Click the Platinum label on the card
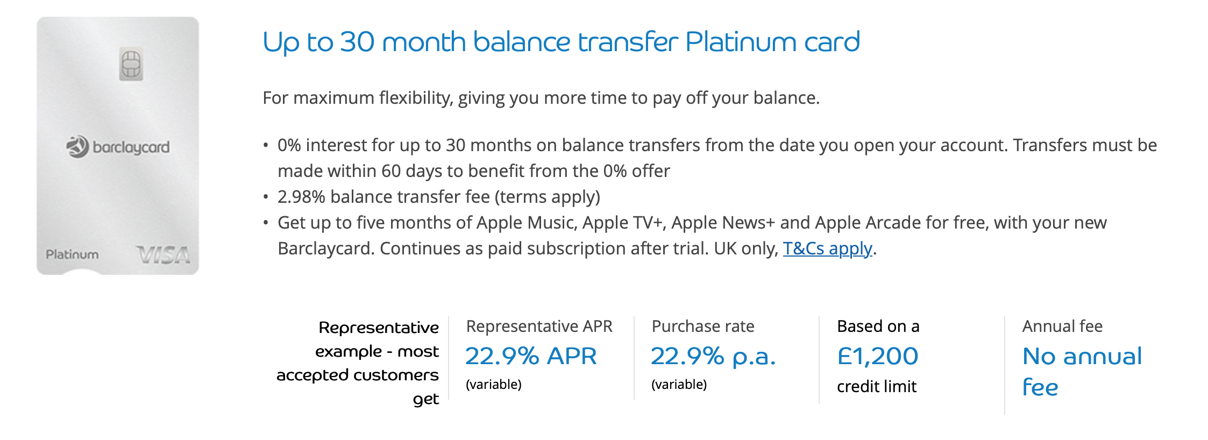Image resolution: width=1208 pixels, height=440 pixels. tap(72, 254)
